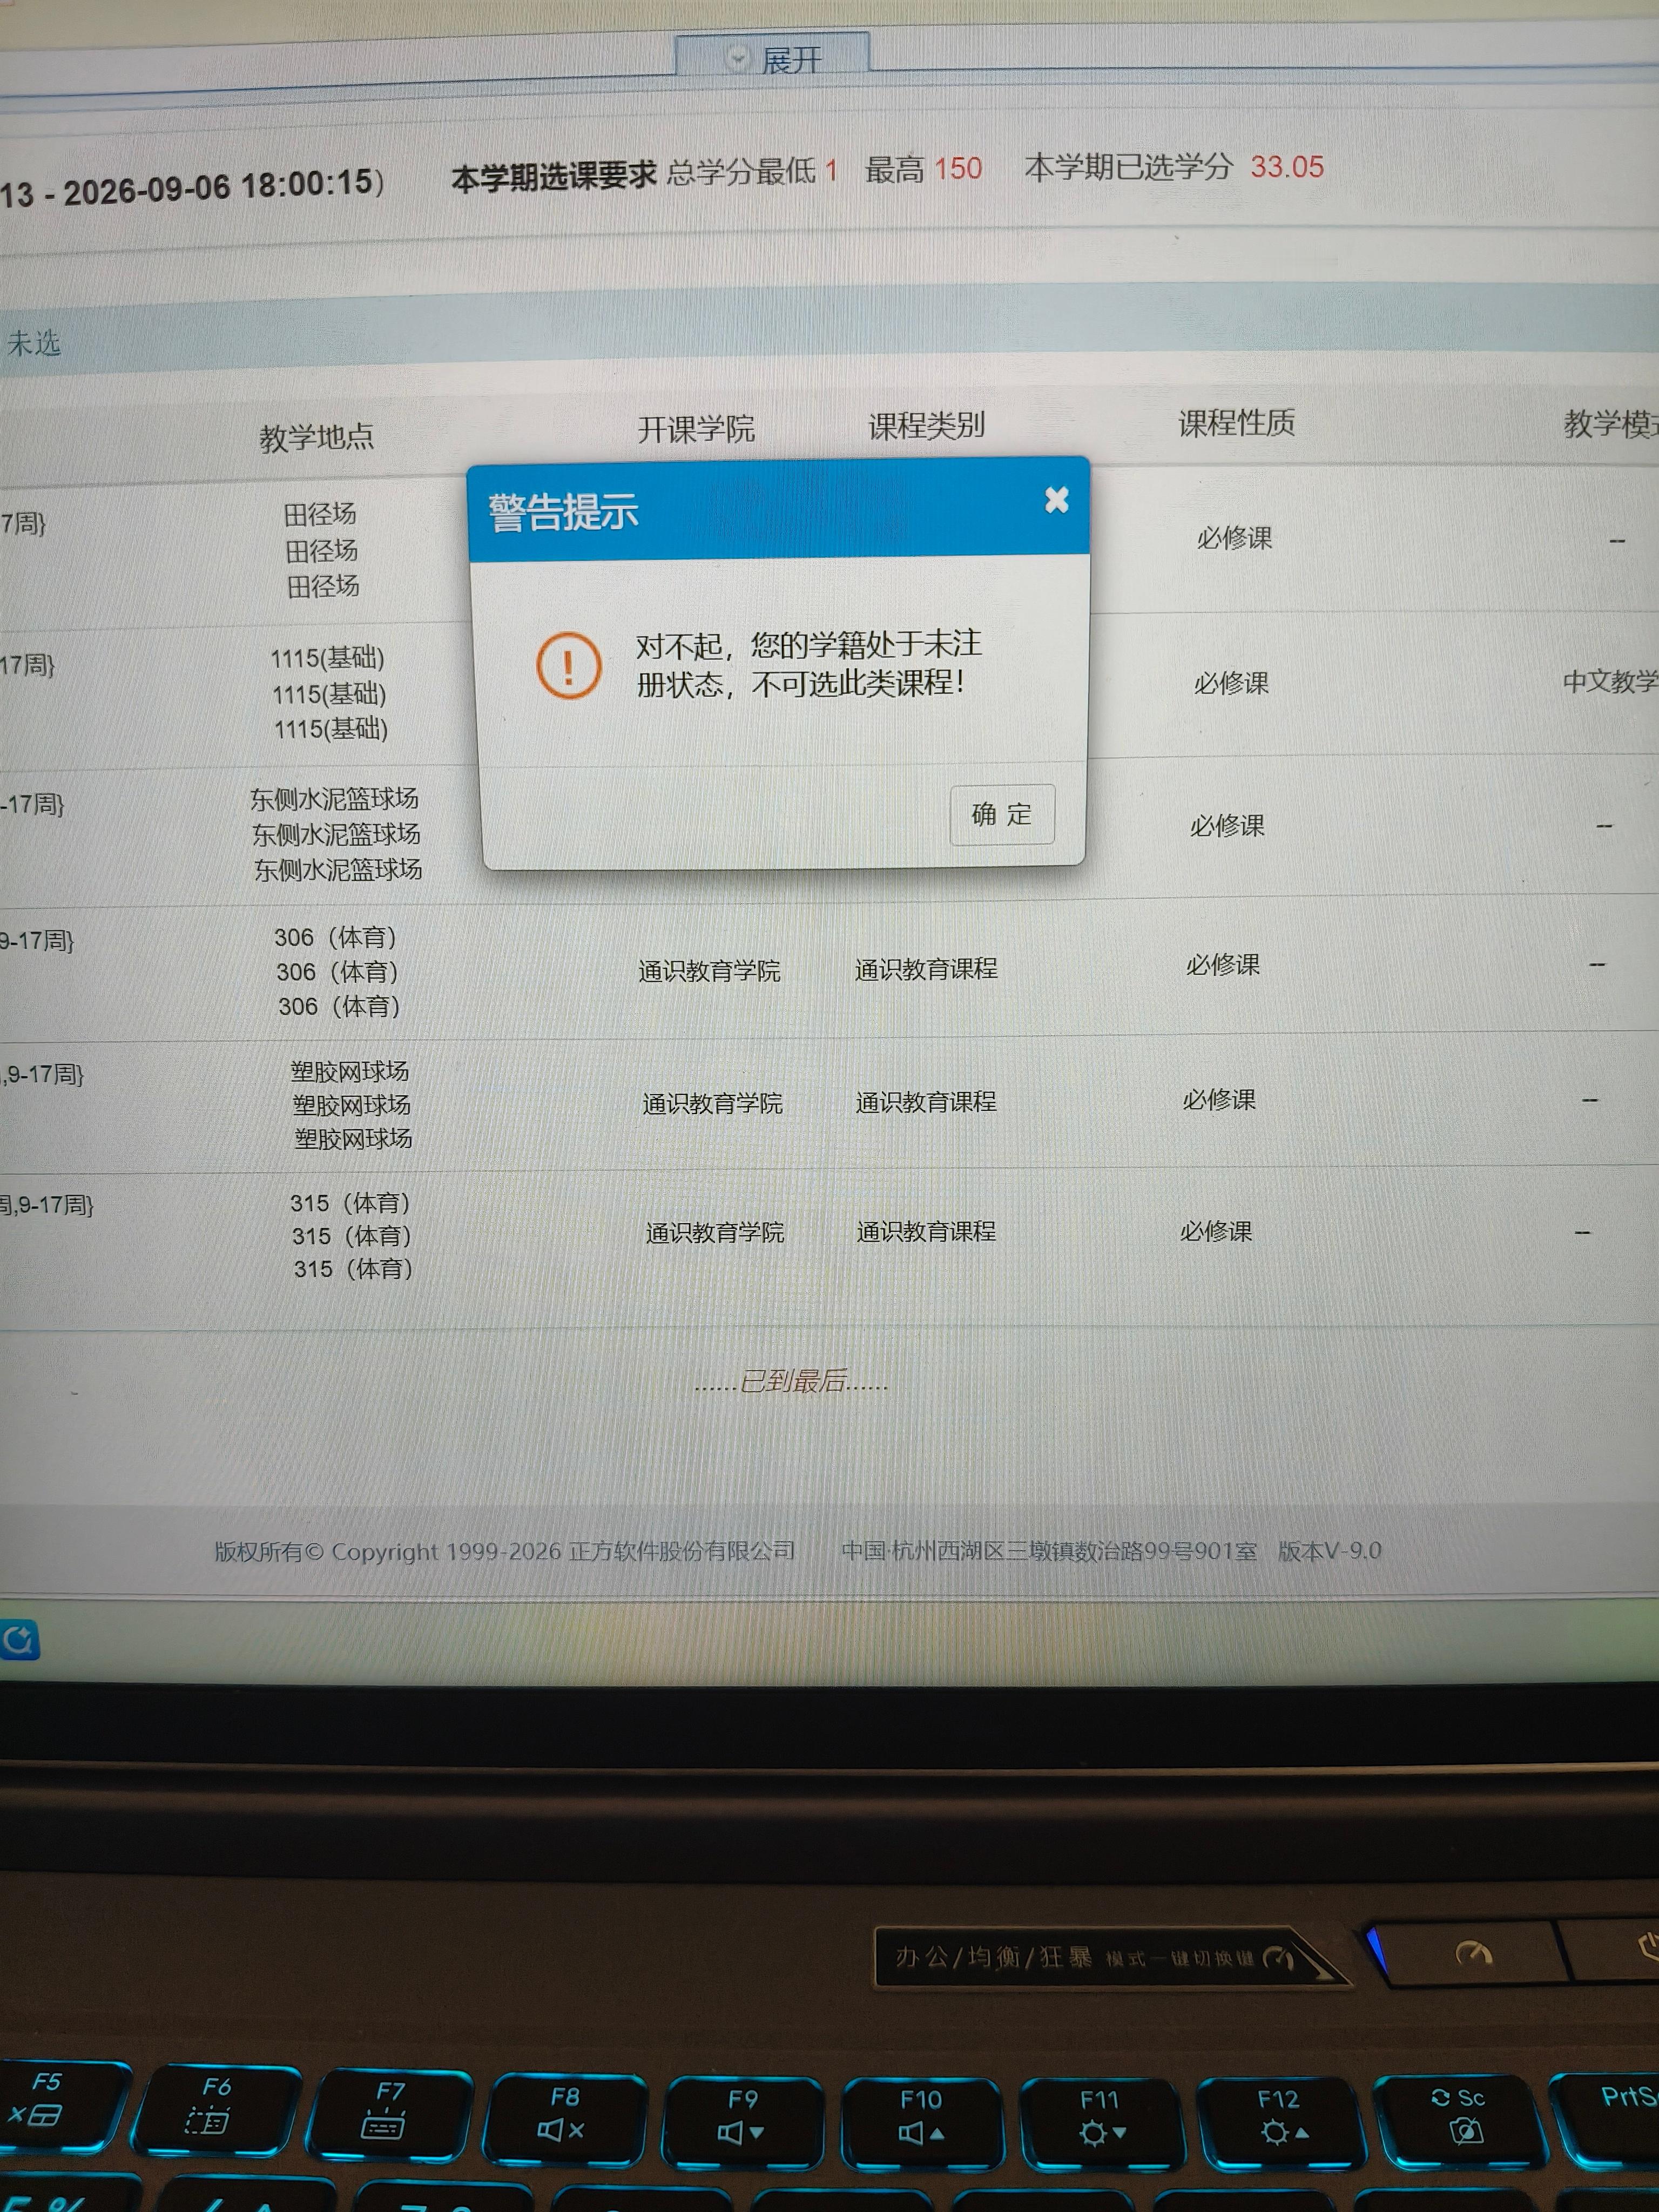Click 必修课 in the 315（体育） row
This screenshot has width=1659, height=2212.
pos(1216,1231)
